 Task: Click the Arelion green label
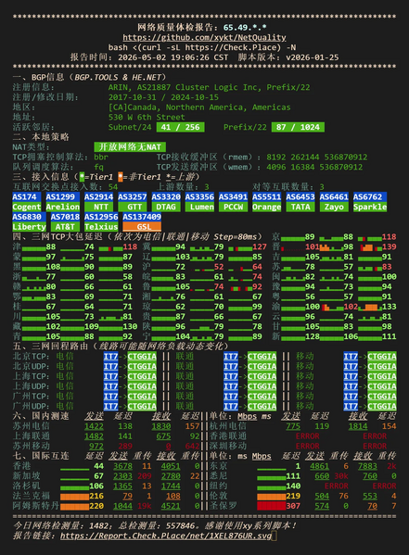63,207
